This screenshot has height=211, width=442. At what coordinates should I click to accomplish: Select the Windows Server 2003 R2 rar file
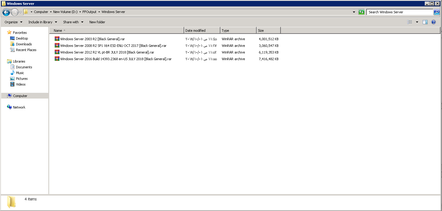92,39
